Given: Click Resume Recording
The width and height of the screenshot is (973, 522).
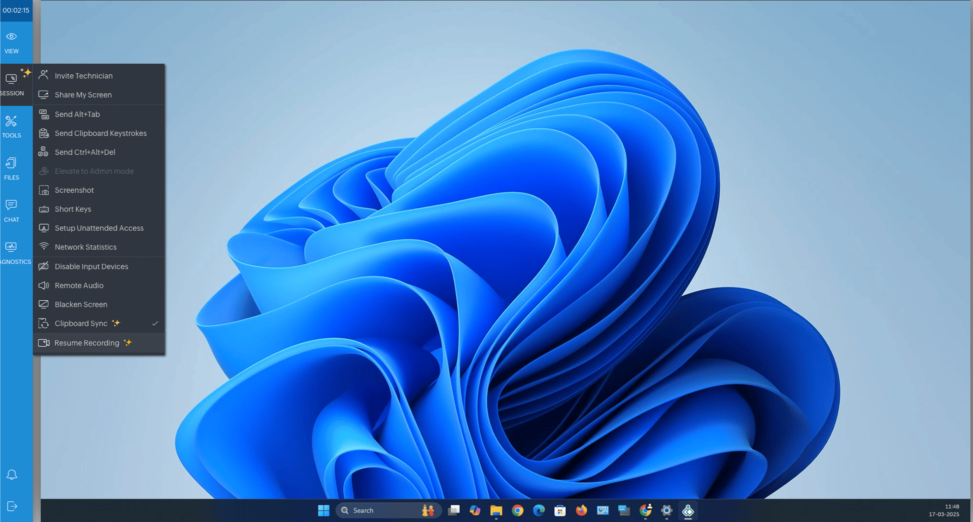Looking at the screenshot, I should [87, 343].
